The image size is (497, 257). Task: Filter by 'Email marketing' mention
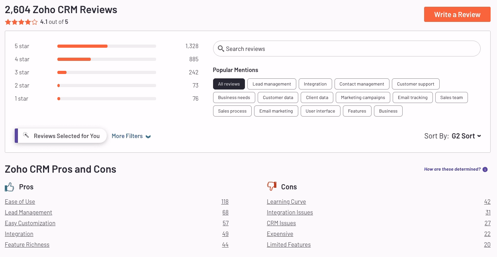point(276,111)
